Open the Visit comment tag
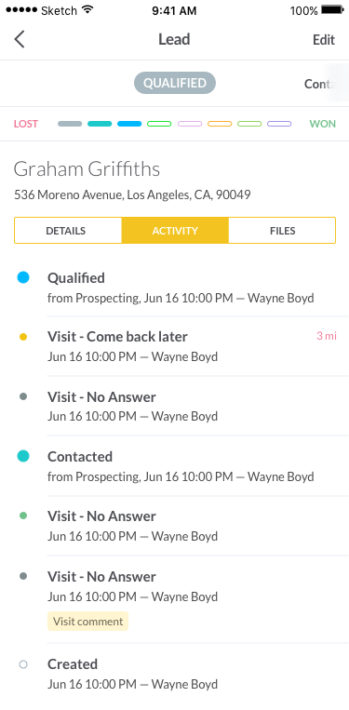 (87, 622)
